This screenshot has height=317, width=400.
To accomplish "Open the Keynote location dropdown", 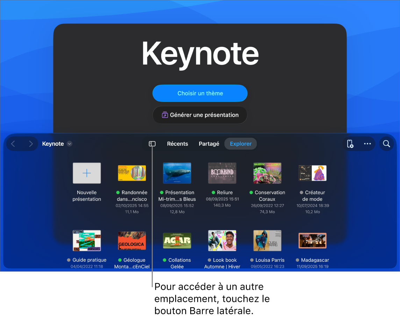I will 69,144.
